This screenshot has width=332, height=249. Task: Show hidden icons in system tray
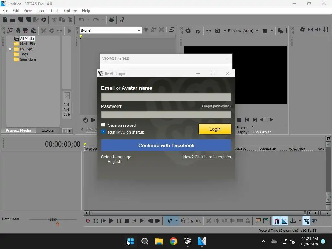pos(264,241)
